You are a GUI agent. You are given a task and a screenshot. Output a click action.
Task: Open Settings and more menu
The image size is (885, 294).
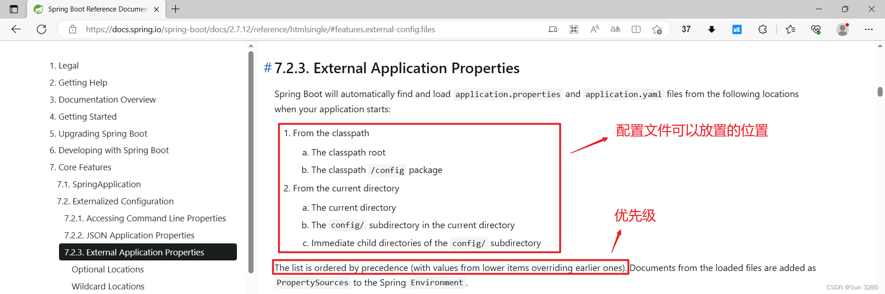869,29
